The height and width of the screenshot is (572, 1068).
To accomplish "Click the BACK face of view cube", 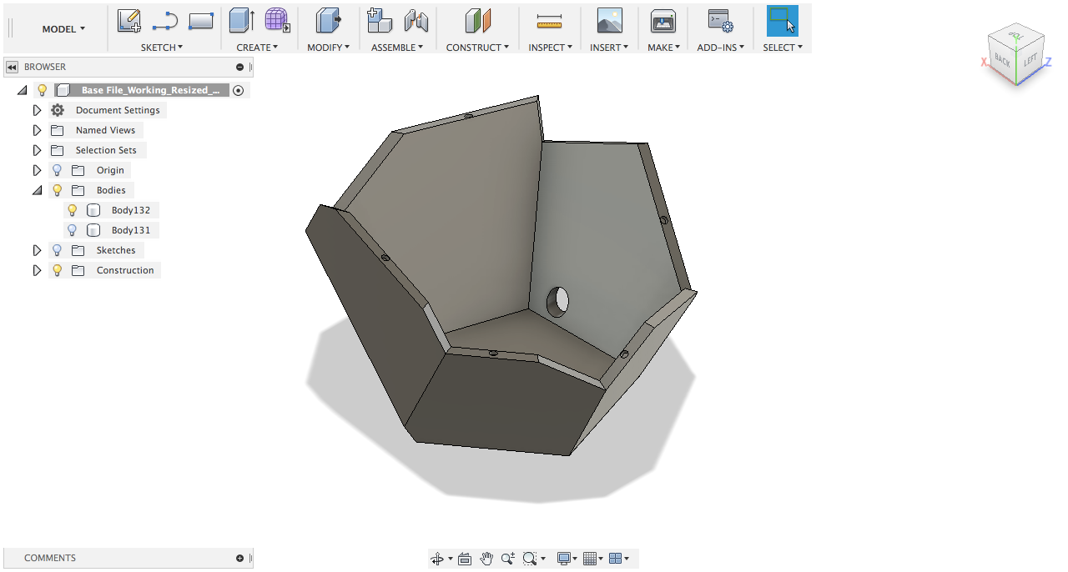I will [x=1002, y=61].
